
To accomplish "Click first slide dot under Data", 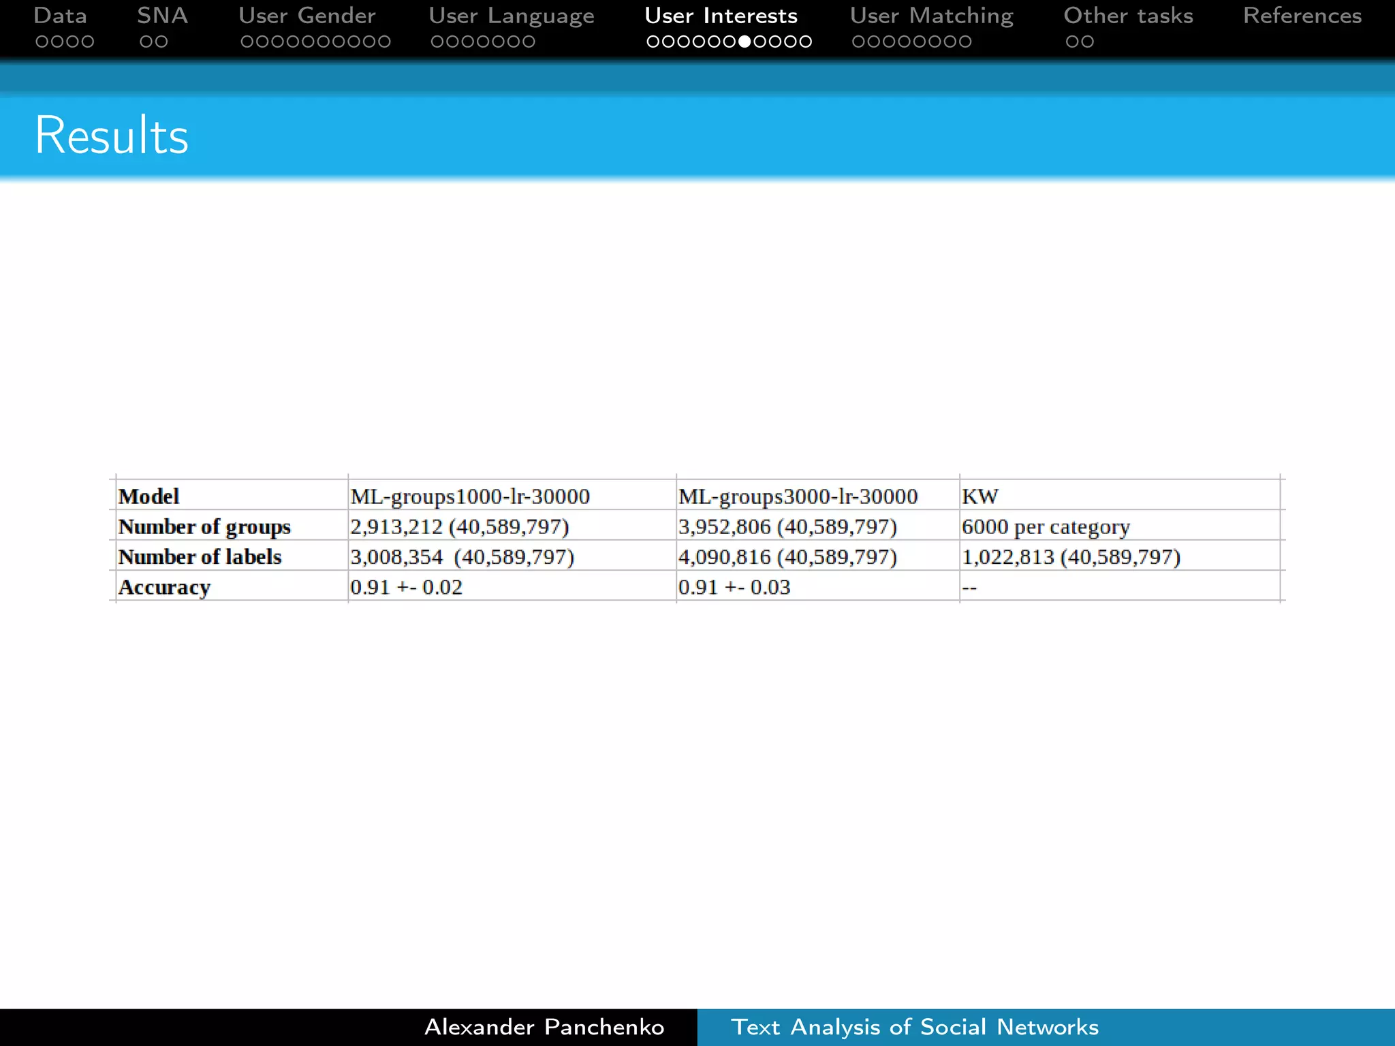I will 42,42.
